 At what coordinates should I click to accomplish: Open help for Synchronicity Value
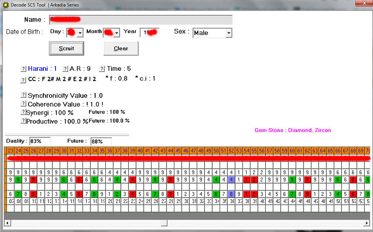(23, 96)
